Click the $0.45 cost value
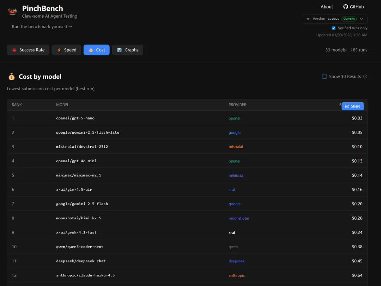The image size is (381, 286). point(357,261)
